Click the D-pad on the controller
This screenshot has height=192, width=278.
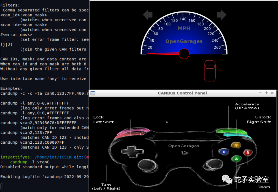pos(132,151)
